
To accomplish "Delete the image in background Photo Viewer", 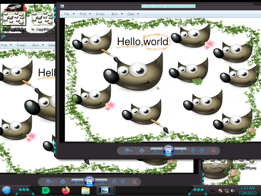I will tap(134, 182).
